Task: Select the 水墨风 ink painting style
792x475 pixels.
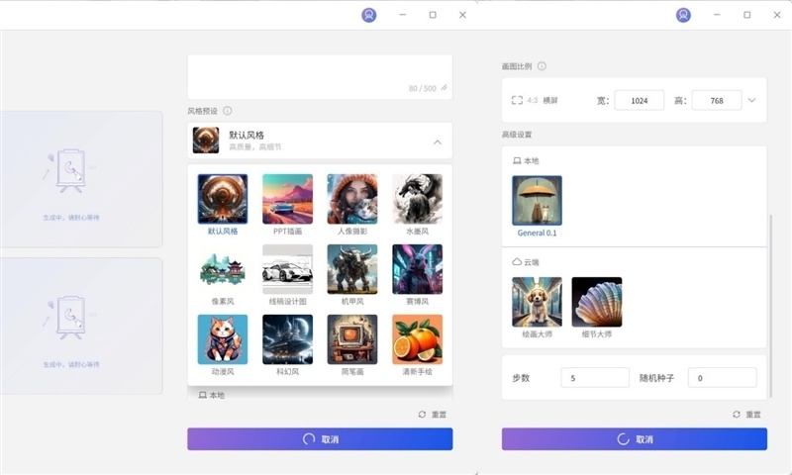Action: (x=417, y=199)
